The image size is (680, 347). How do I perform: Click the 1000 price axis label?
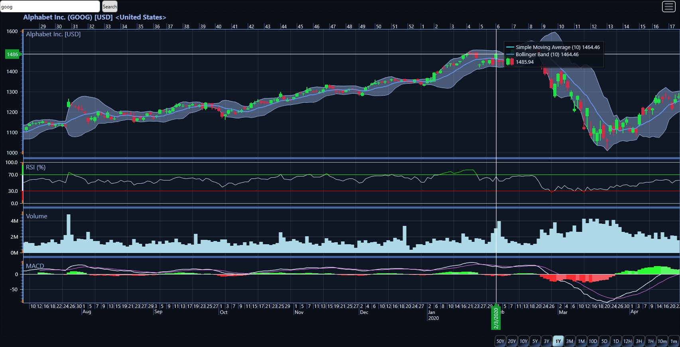[12, 153]
